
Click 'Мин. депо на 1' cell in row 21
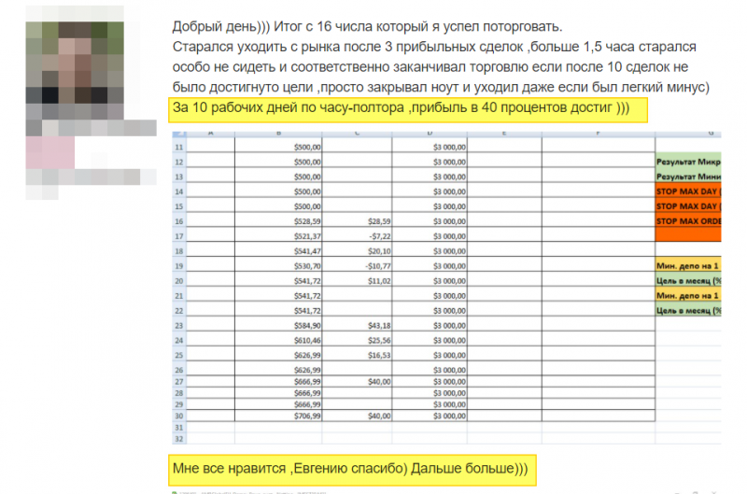(688, 295)
